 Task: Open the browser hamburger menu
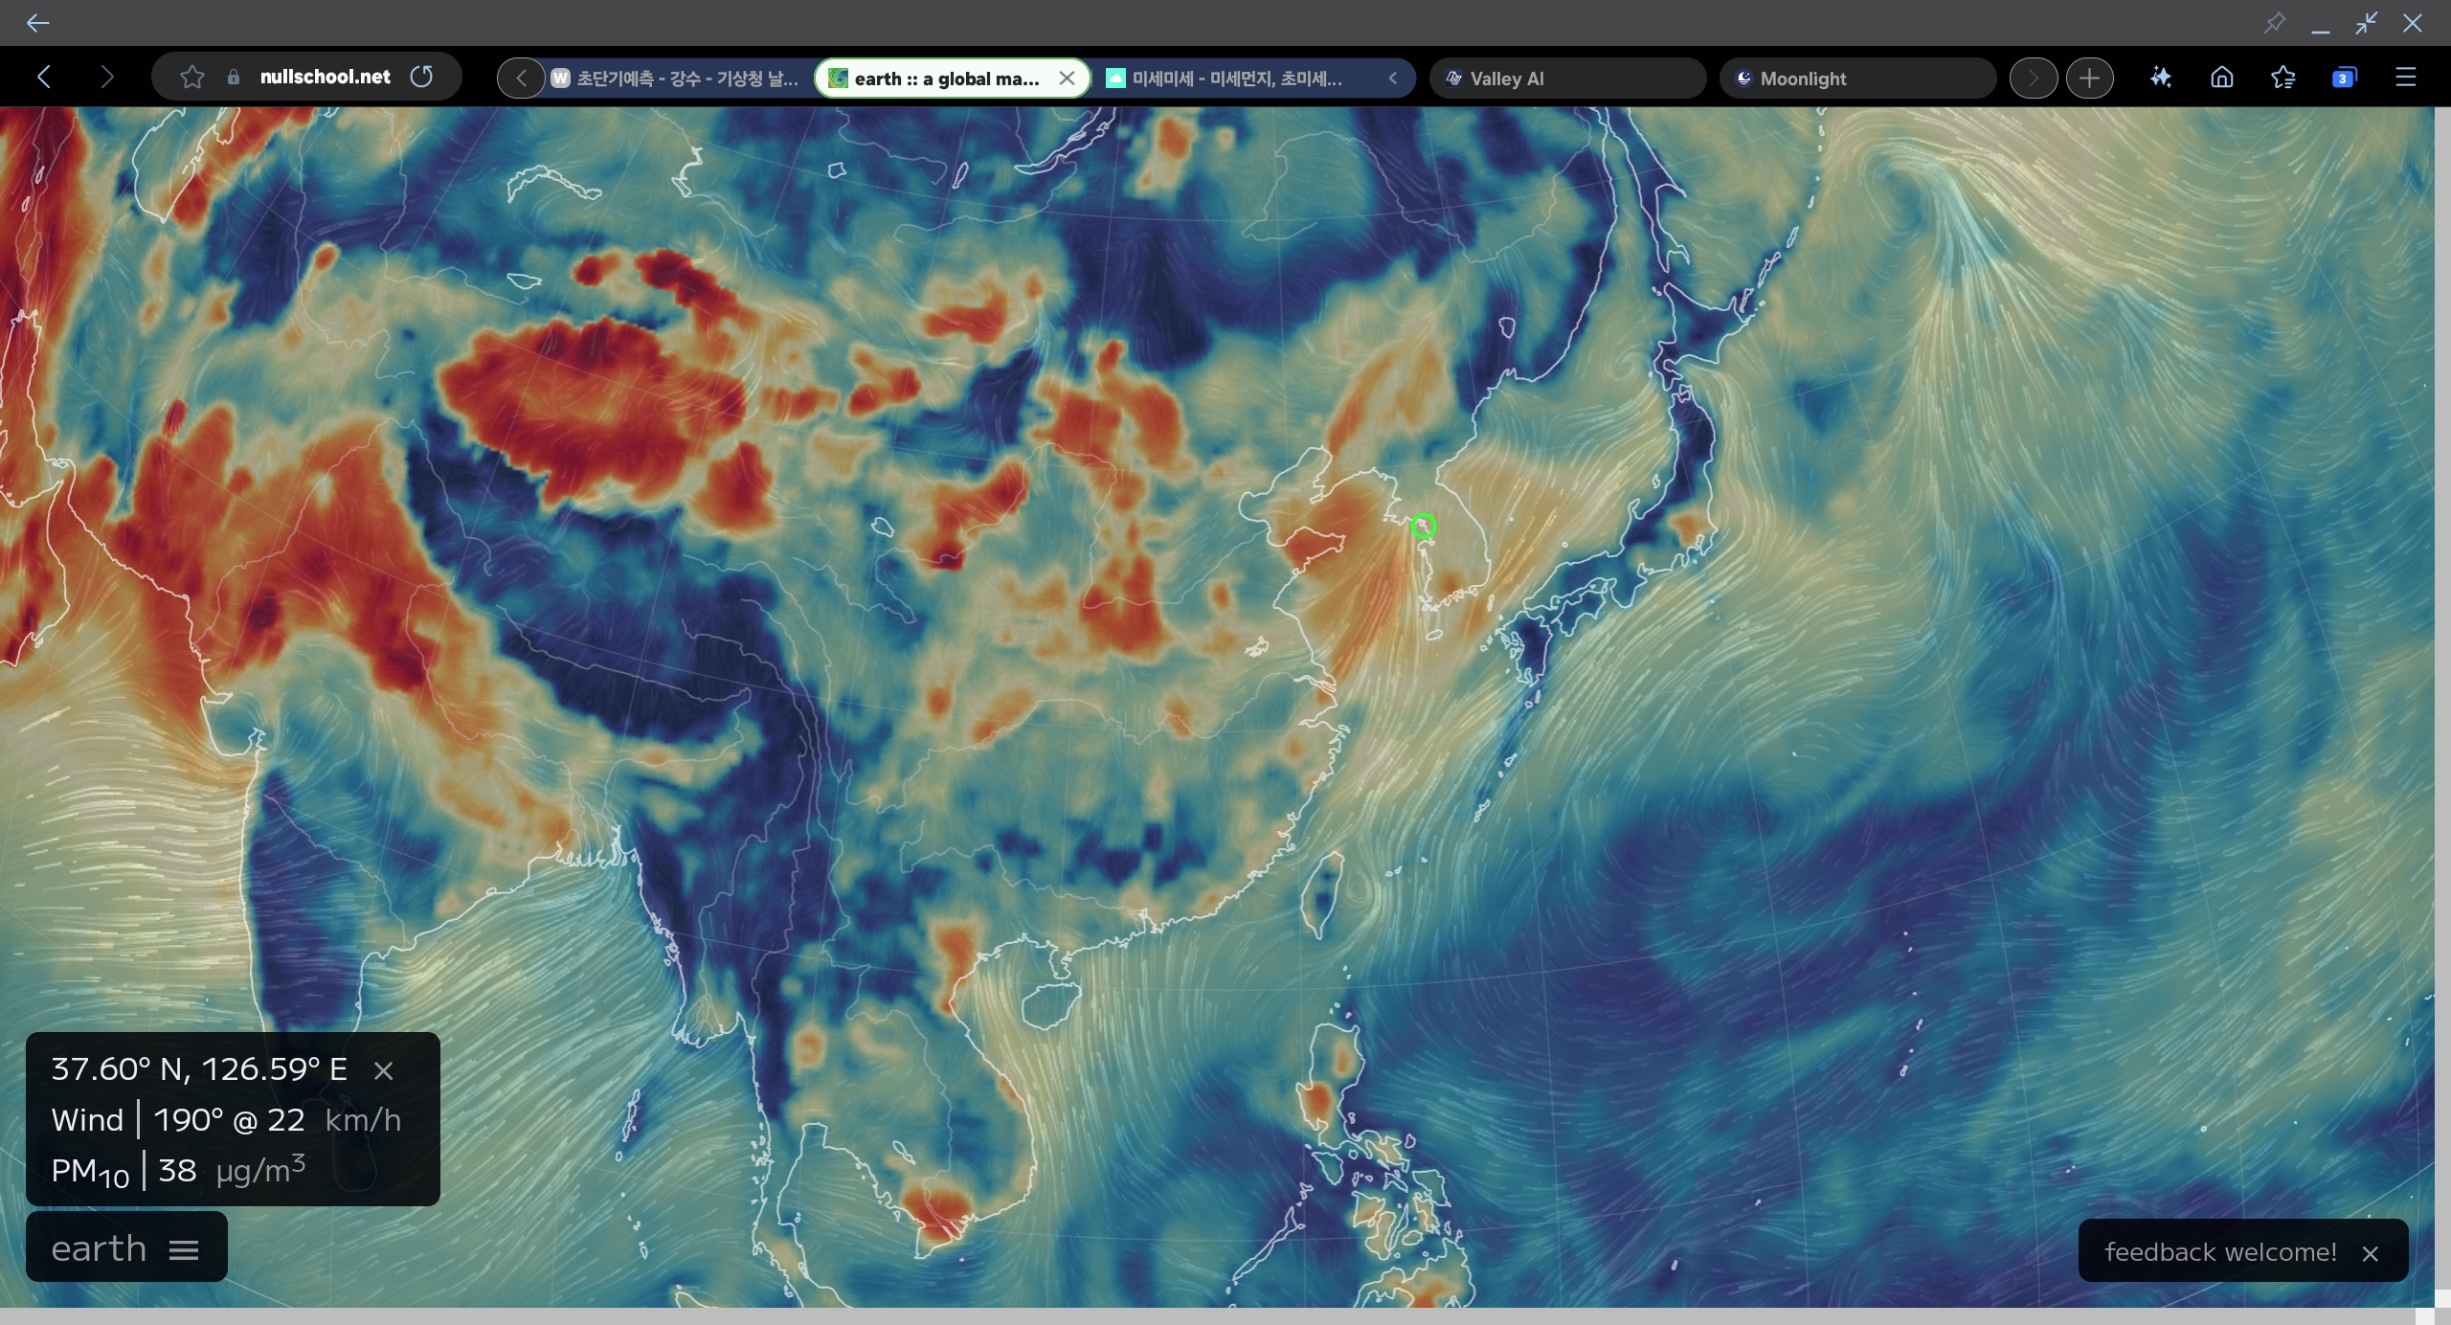click(2406, 78)
